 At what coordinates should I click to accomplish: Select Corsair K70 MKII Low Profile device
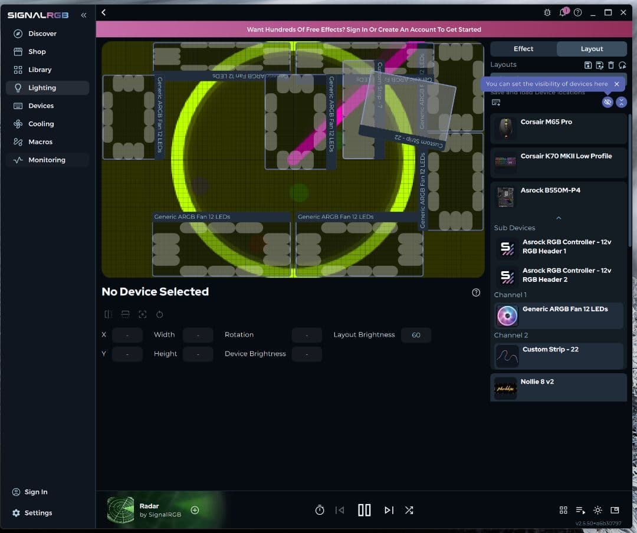[x=559, y=163]
